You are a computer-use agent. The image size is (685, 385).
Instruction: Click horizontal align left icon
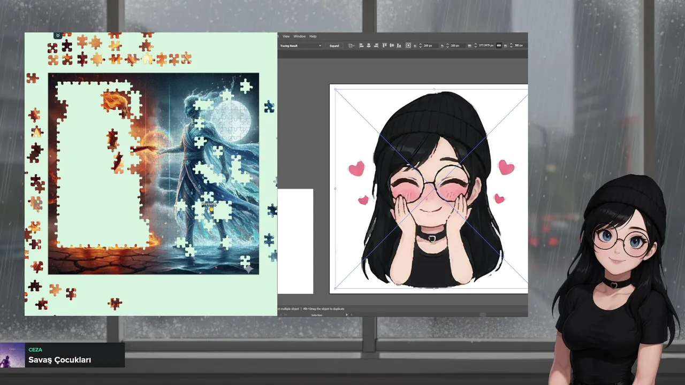point(361,45)
